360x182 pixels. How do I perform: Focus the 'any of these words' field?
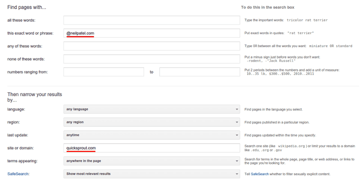click(152, 46)
